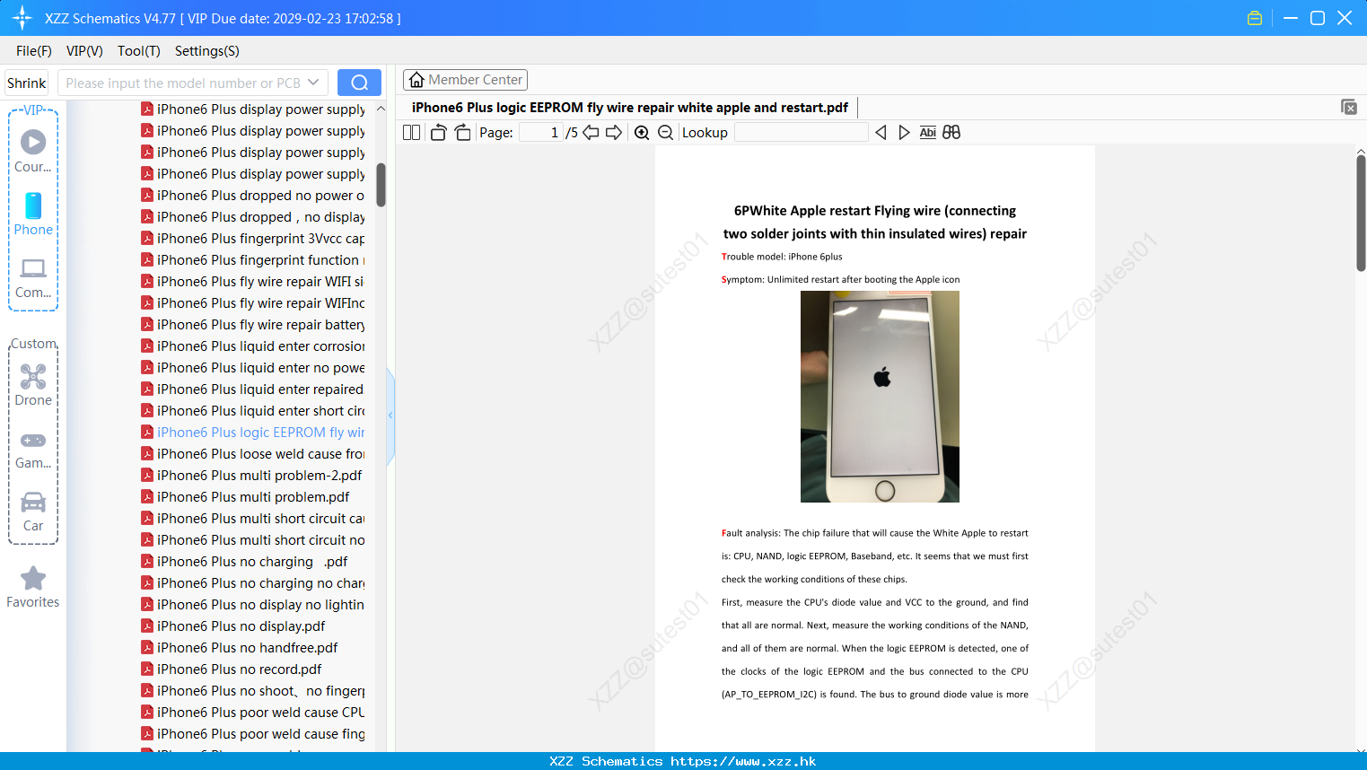Click the page number input box

540,132
